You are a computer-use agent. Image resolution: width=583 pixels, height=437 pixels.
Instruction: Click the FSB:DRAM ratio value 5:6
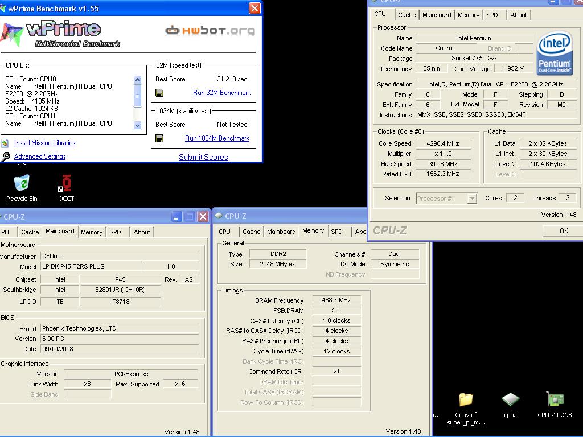(x=336, y=310)
